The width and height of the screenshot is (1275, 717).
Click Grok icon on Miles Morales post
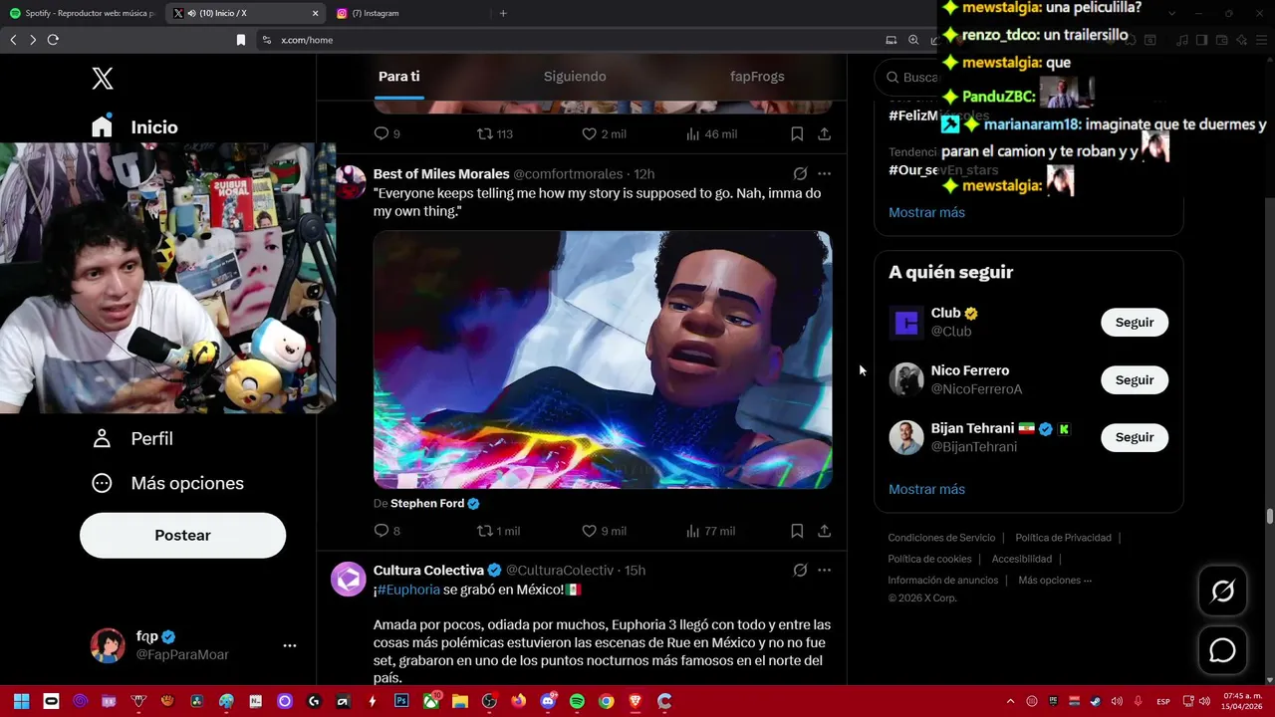pos(800,173)
